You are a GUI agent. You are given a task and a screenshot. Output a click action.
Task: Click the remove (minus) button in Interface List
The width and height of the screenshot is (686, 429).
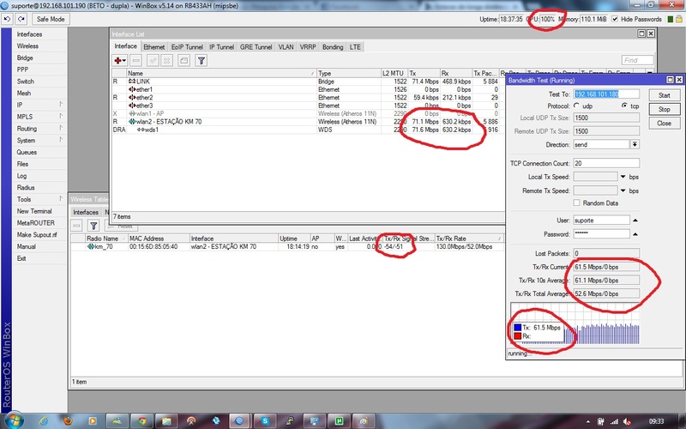[x=136, y=60]
